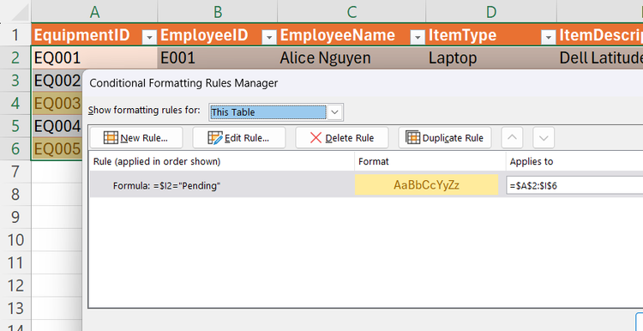Open the EmployeeName filter dropdown
Viewport: 643px width, 331px height.
[x=418, y=38]
